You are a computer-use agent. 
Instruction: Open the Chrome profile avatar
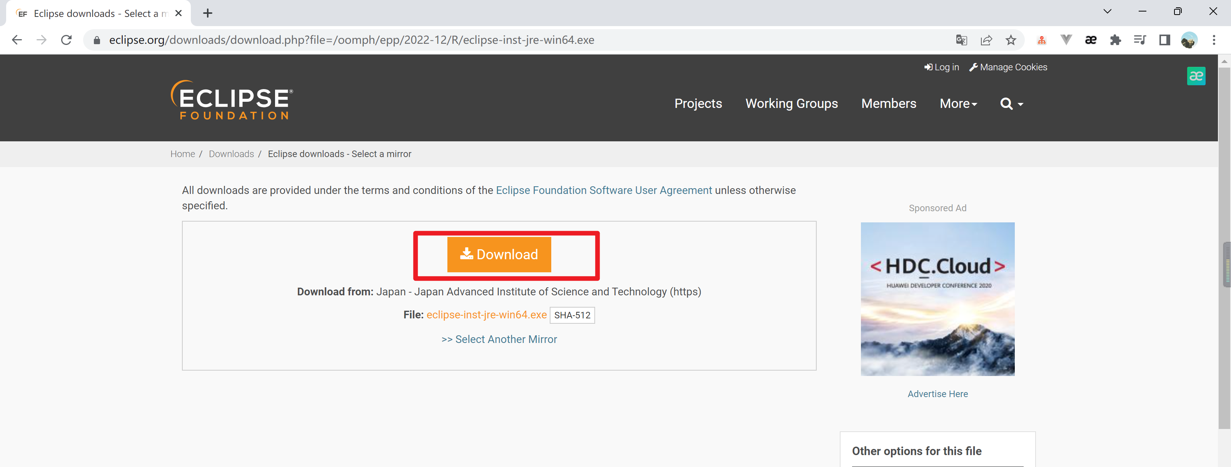[1189, 40]
